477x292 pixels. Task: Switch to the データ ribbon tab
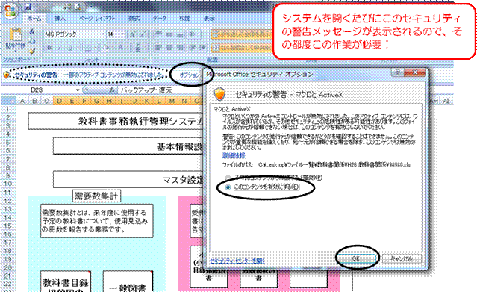point(160,18)
